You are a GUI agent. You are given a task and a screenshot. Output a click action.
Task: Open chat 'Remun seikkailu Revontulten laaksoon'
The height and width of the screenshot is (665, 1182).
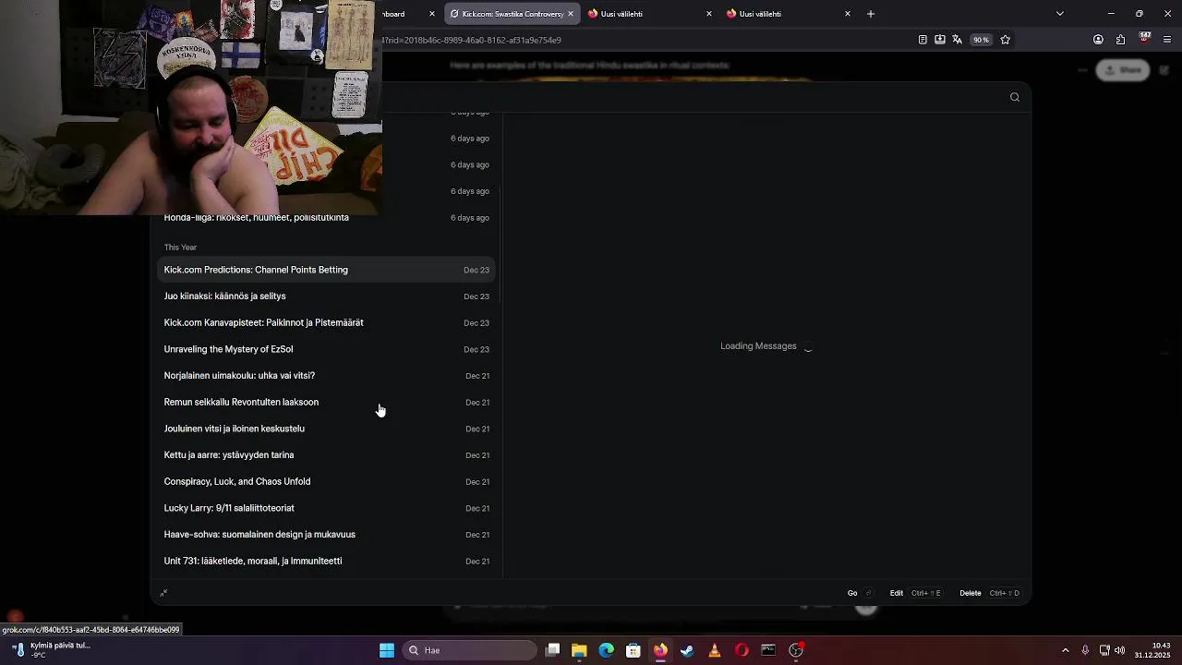pos(327,403)
